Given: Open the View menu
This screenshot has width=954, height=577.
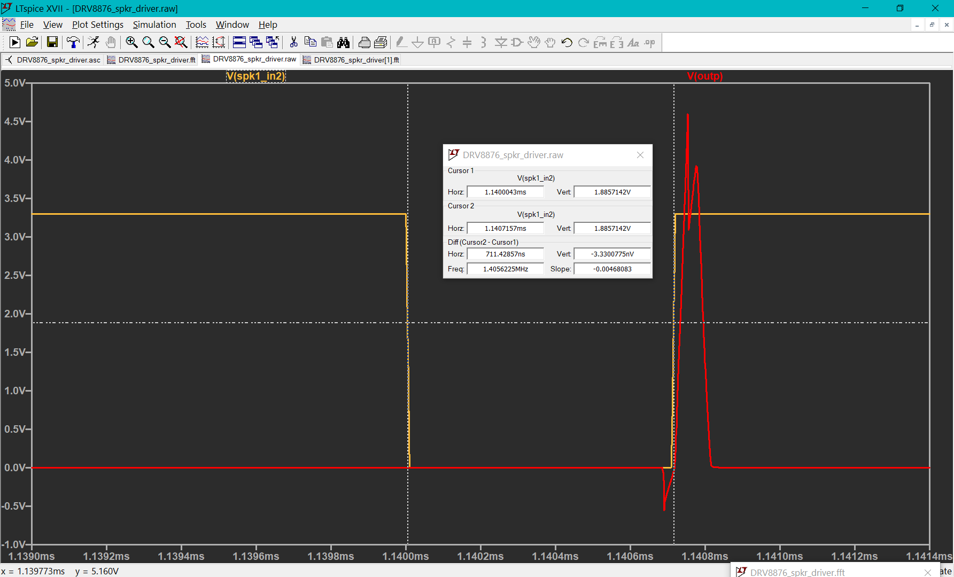Looking at the screenshot, I should [x=52, y=25].
